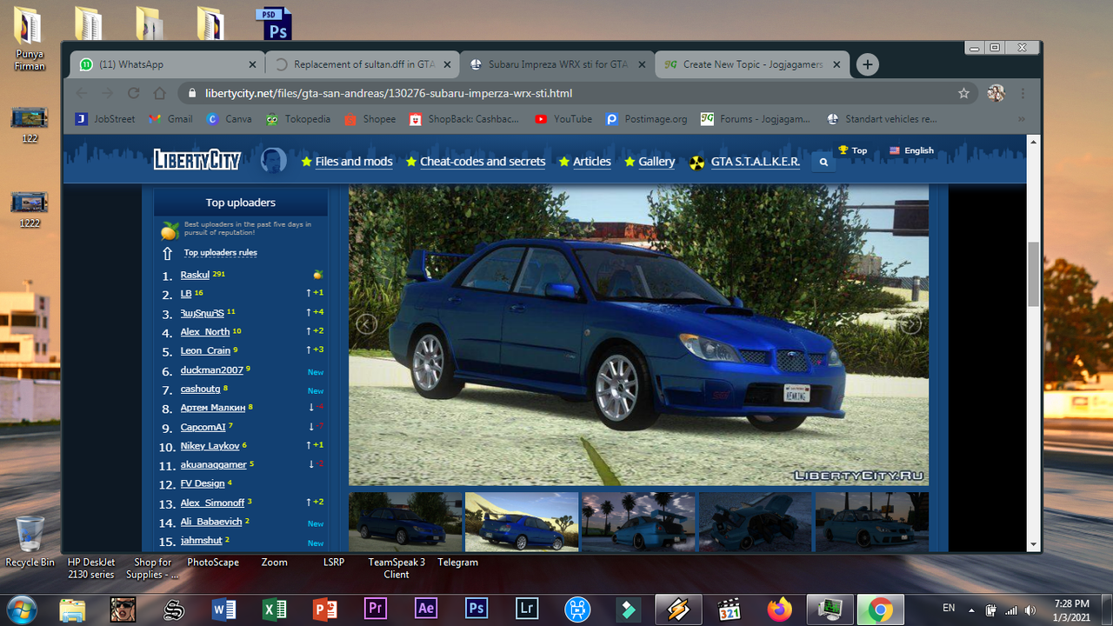The height and width of the screenshot is (626, 1113).
Task: Open the Articles menu item
Action: tap(584, 162)
